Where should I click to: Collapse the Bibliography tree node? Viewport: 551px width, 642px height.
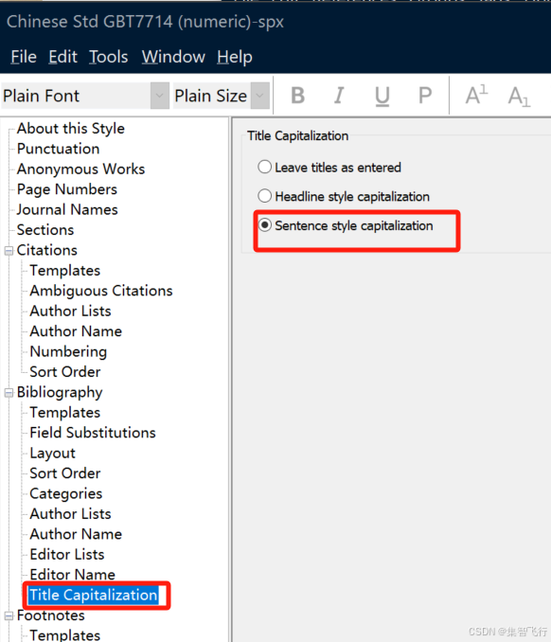pyautogui.click(x=9, y=393)
